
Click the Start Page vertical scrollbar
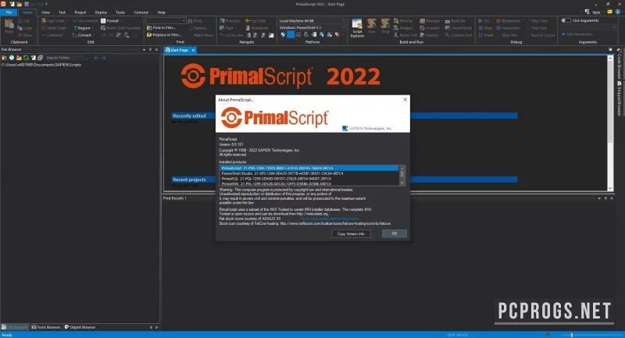(610, 123)
